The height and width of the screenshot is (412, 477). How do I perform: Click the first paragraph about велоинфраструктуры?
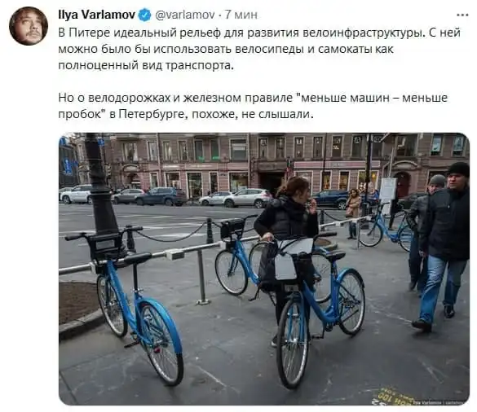[259, 49]
